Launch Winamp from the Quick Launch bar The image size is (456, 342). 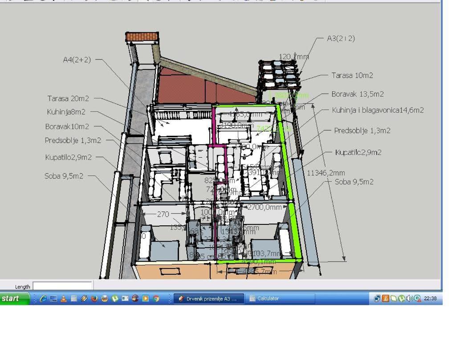[x=84, y=298]
